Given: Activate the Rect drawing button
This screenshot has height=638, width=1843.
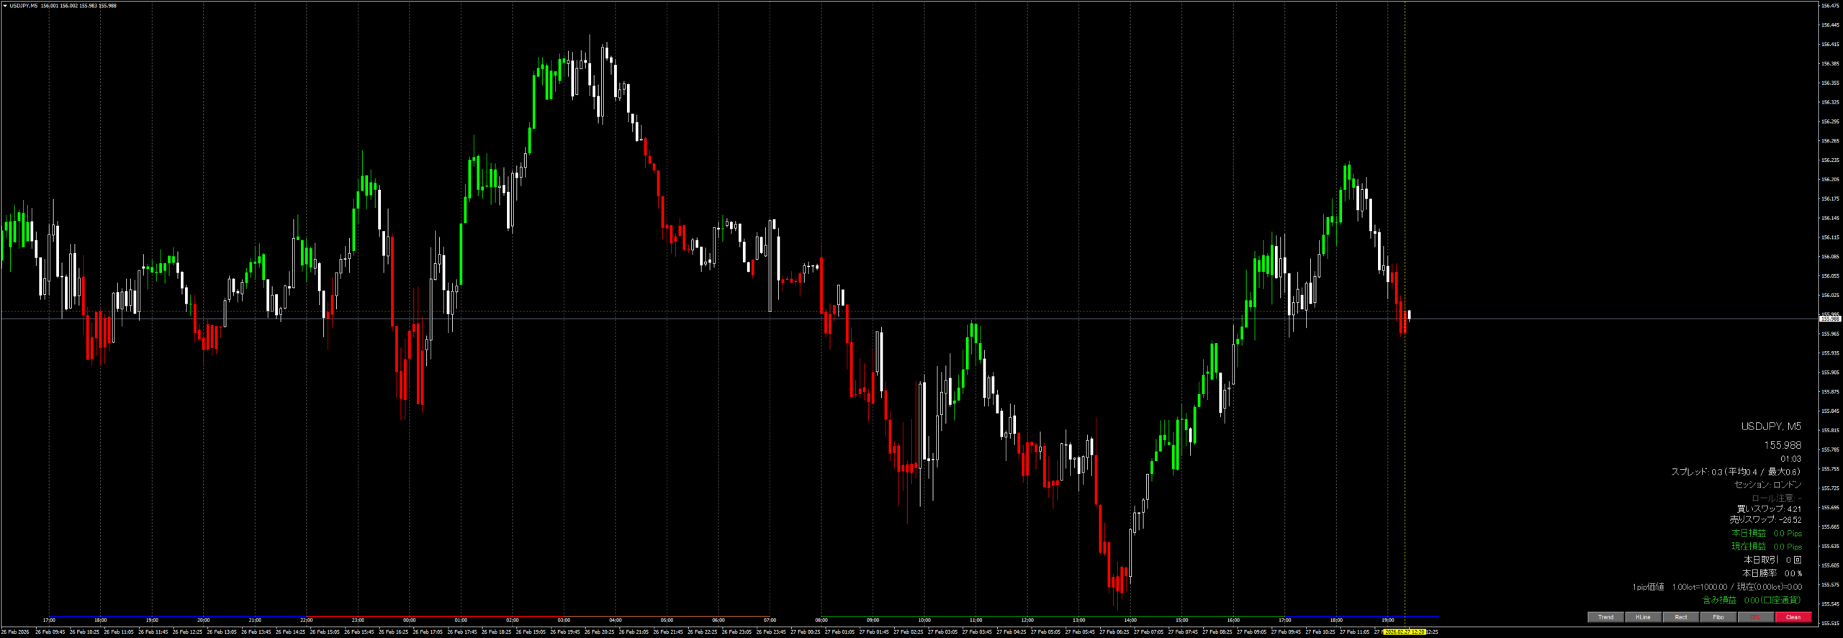Looking at the screenshot, I should click(1680, 617).
